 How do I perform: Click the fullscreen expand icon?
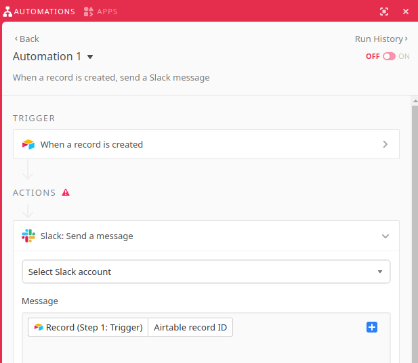point(384,12)
